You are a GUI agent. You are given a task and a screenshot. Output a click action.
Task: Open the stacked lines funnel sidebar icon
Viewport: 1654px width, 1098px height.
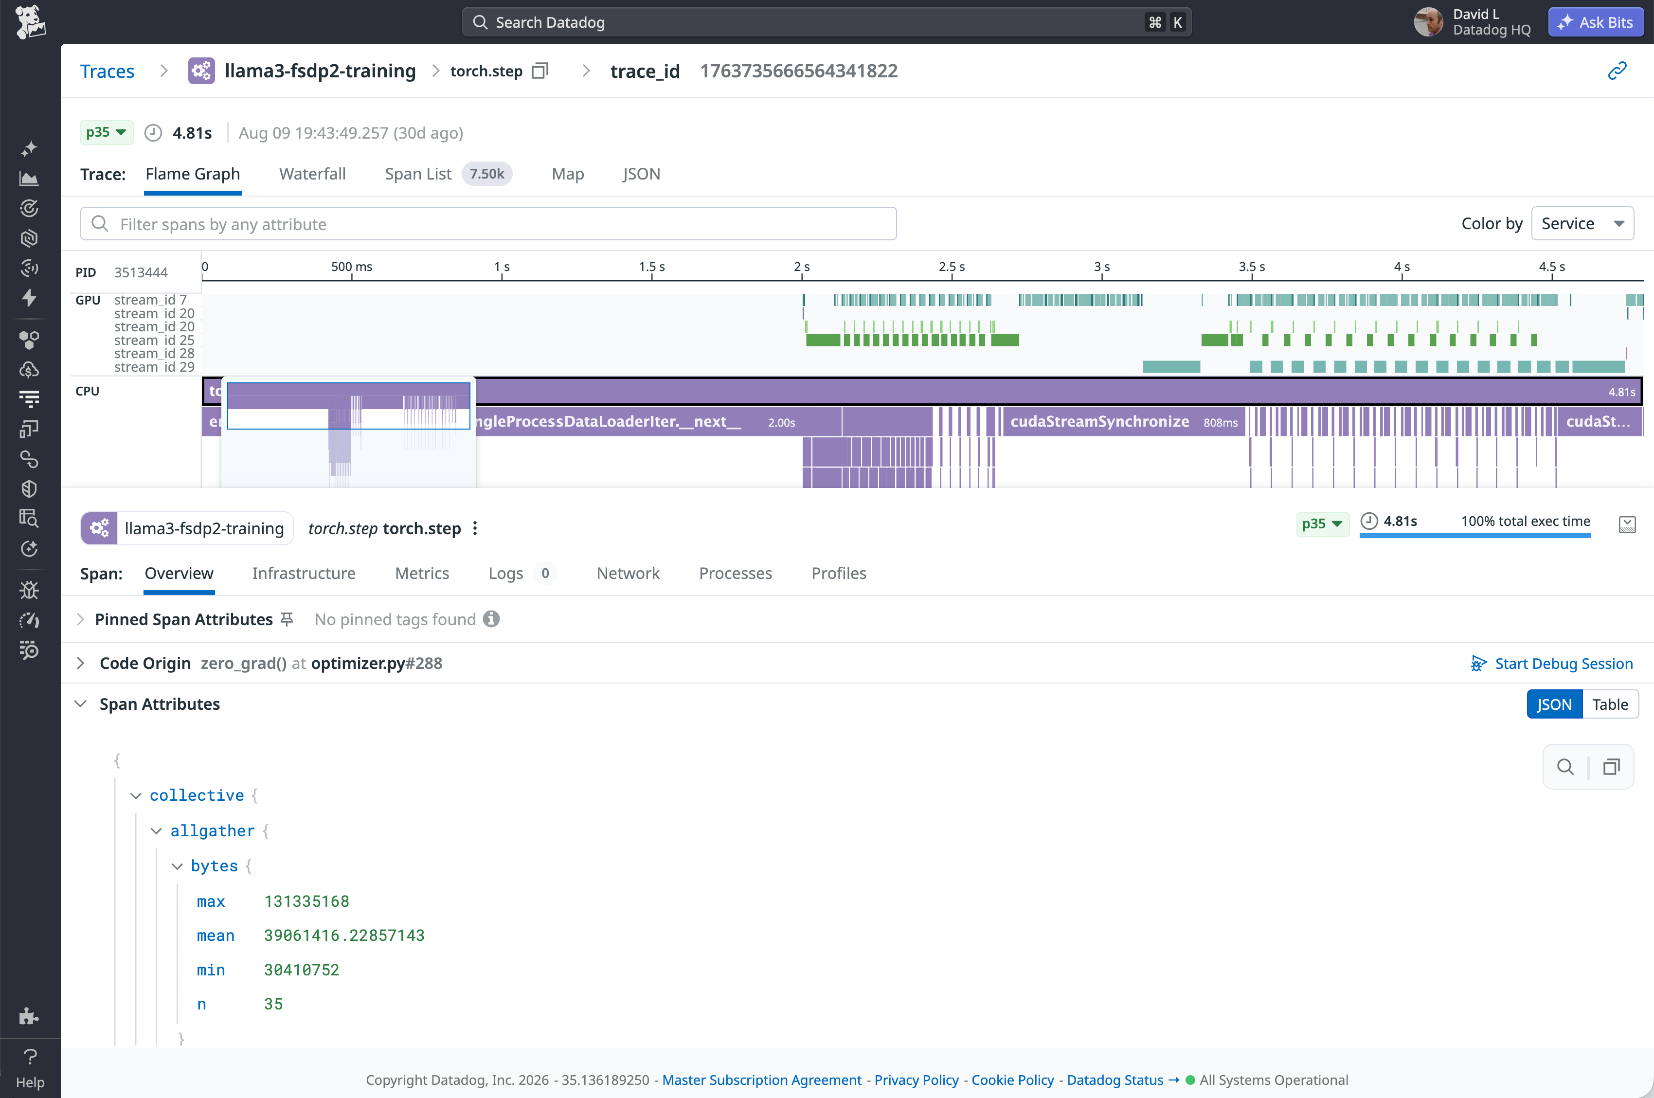[29, 399]
